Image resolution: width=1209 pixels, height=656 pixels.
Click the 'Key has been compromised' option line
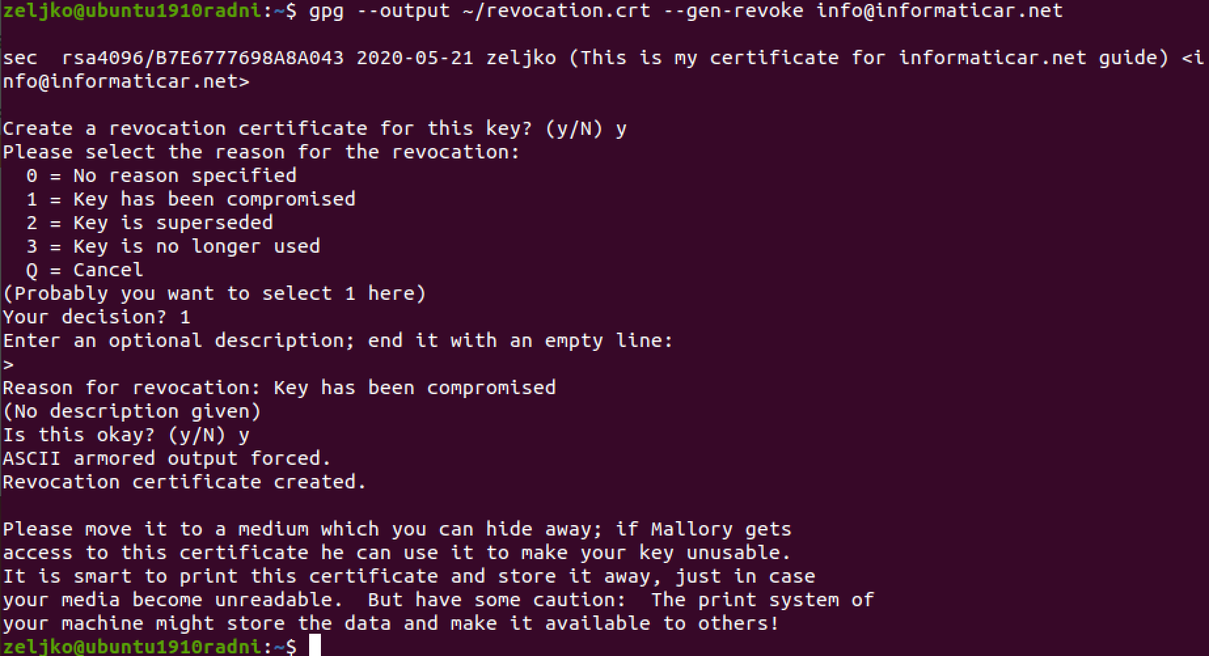191,199
